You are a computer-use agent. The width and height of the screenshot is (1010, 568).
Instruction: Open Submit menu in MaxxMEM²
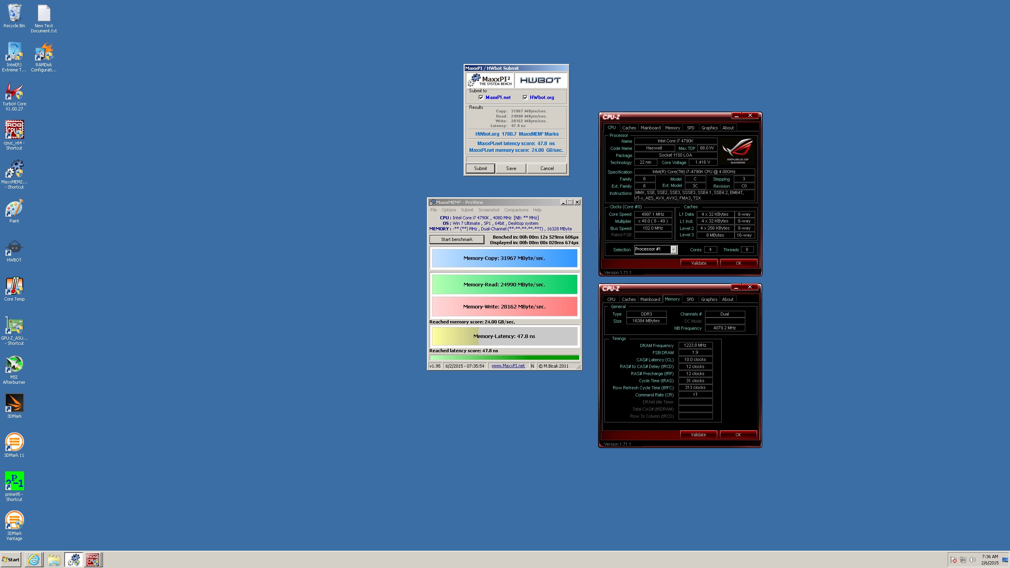pos(467,210)
